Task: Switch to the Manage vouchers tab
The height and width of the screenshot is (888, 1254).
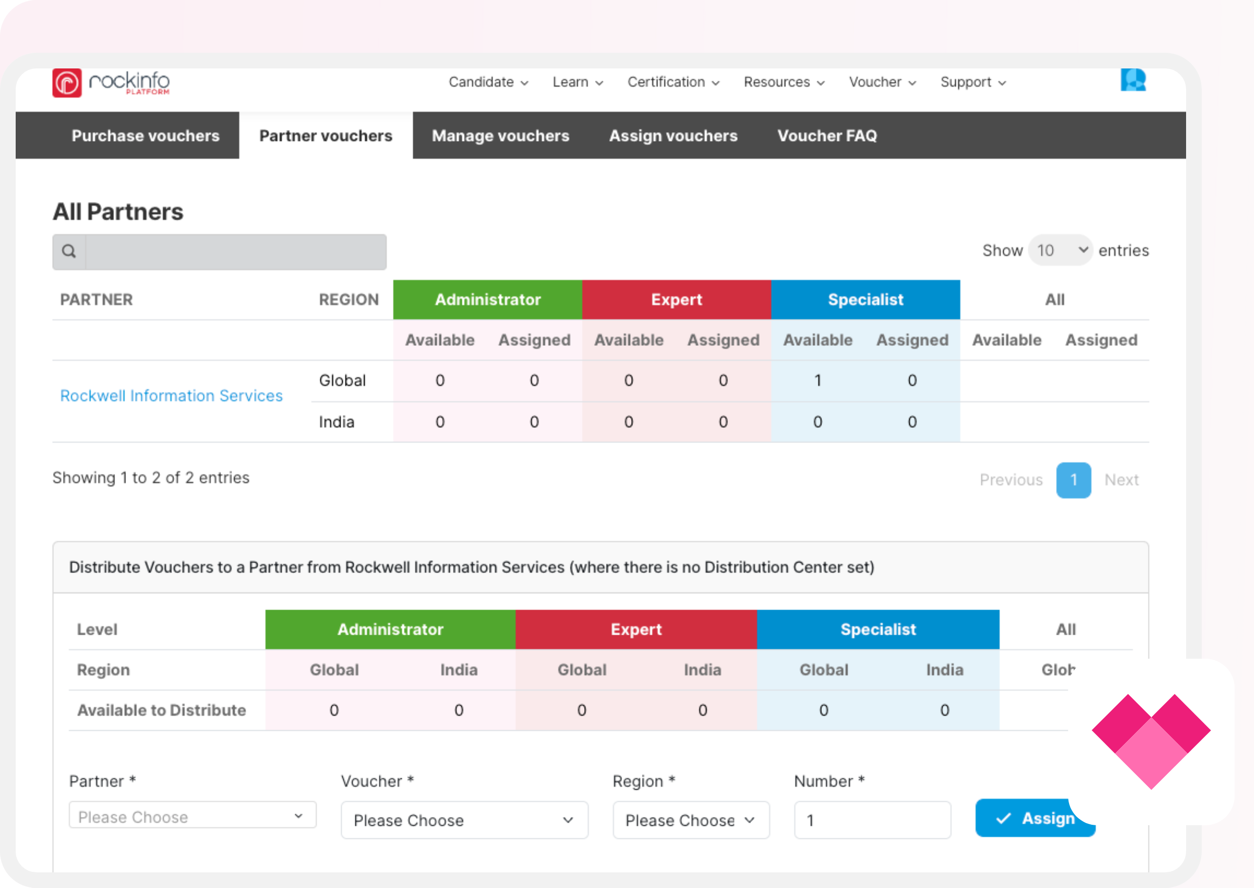Action: pos(501,136)
